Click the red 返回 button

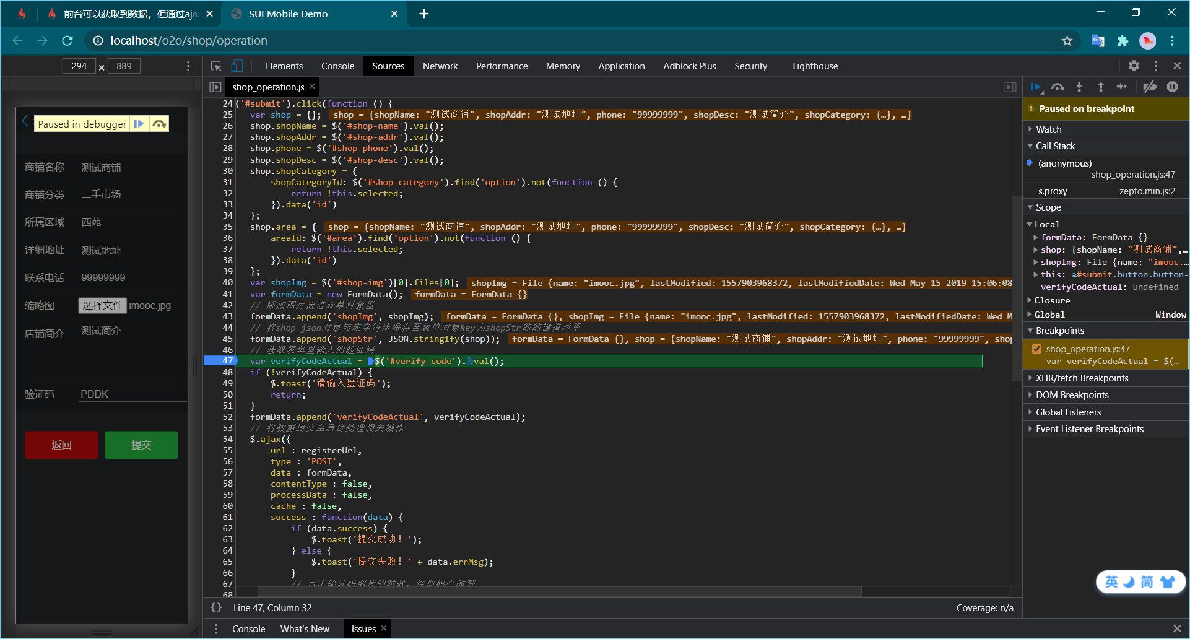[61, 445]
